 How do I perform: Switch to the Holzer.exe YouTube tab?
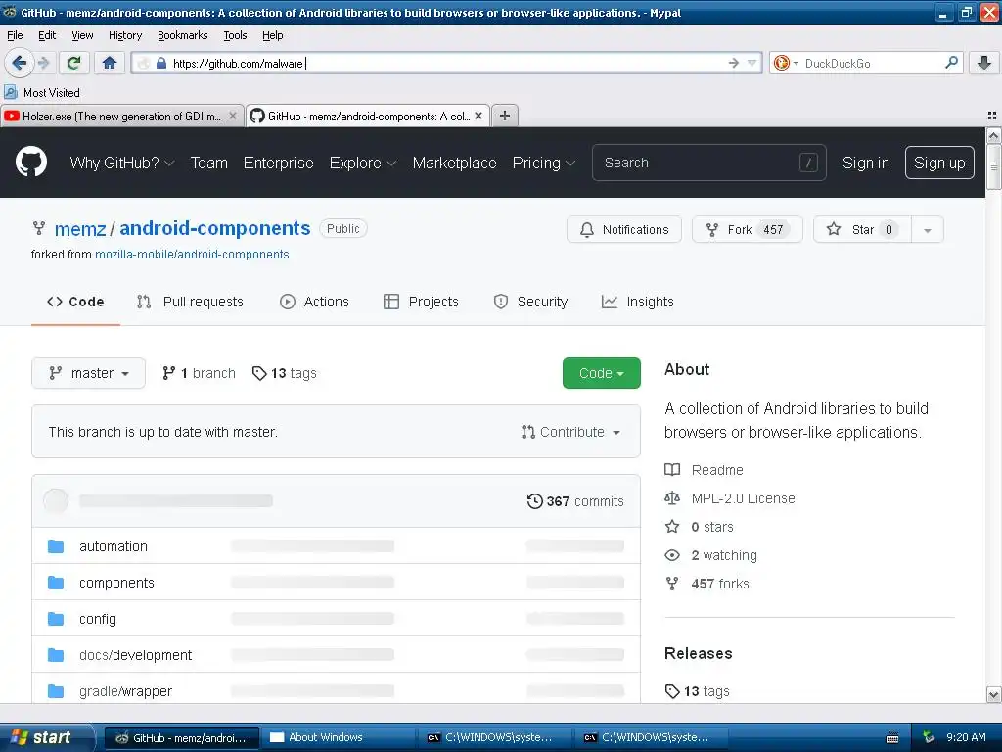[121, 116]
